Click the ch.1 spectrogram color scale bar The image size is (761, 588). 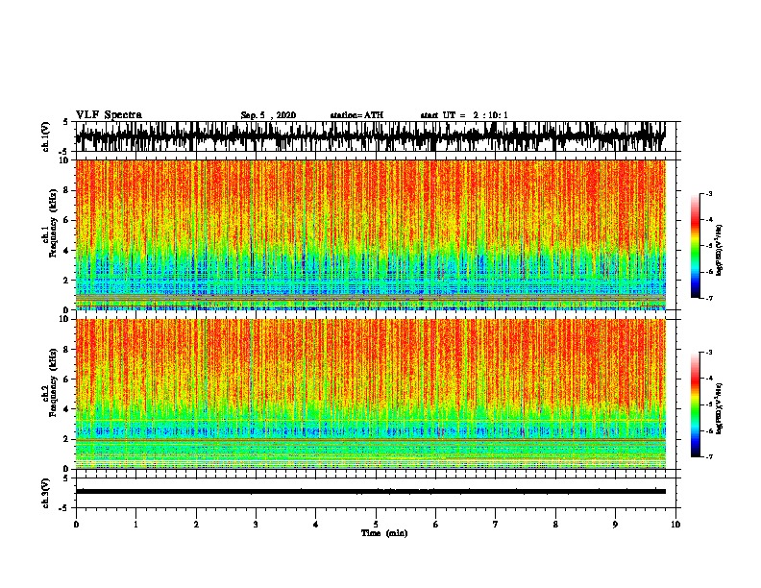coord(696,246)
